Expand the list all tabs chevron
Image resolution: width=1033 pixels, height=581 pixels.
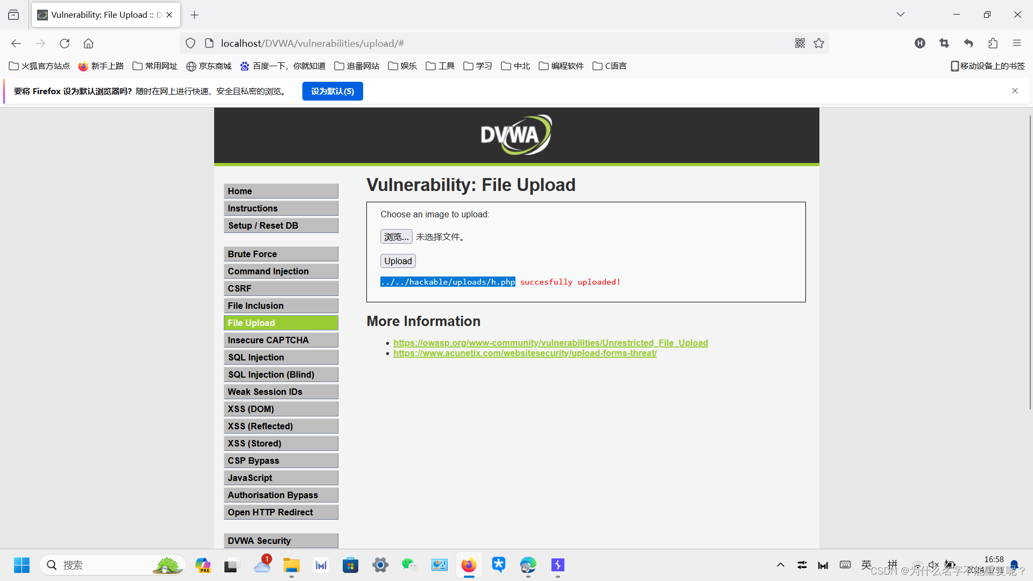pos(900,15)
